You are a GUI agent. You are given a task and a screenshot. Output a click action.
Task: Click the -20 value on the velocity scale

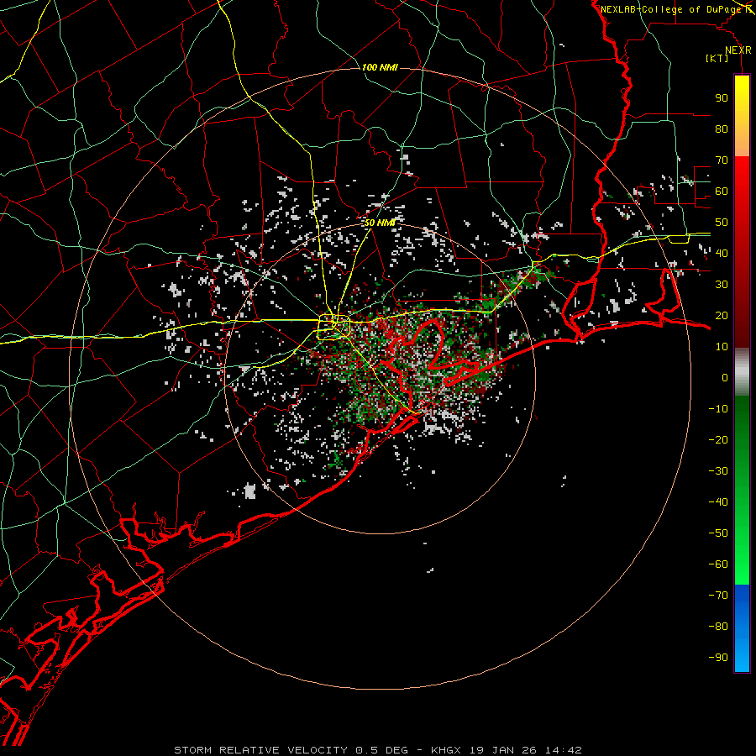point(718,439)
